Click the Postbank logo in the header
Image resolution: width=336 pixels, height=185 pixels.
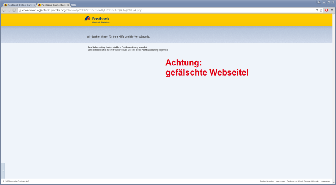tap(97, 20)
